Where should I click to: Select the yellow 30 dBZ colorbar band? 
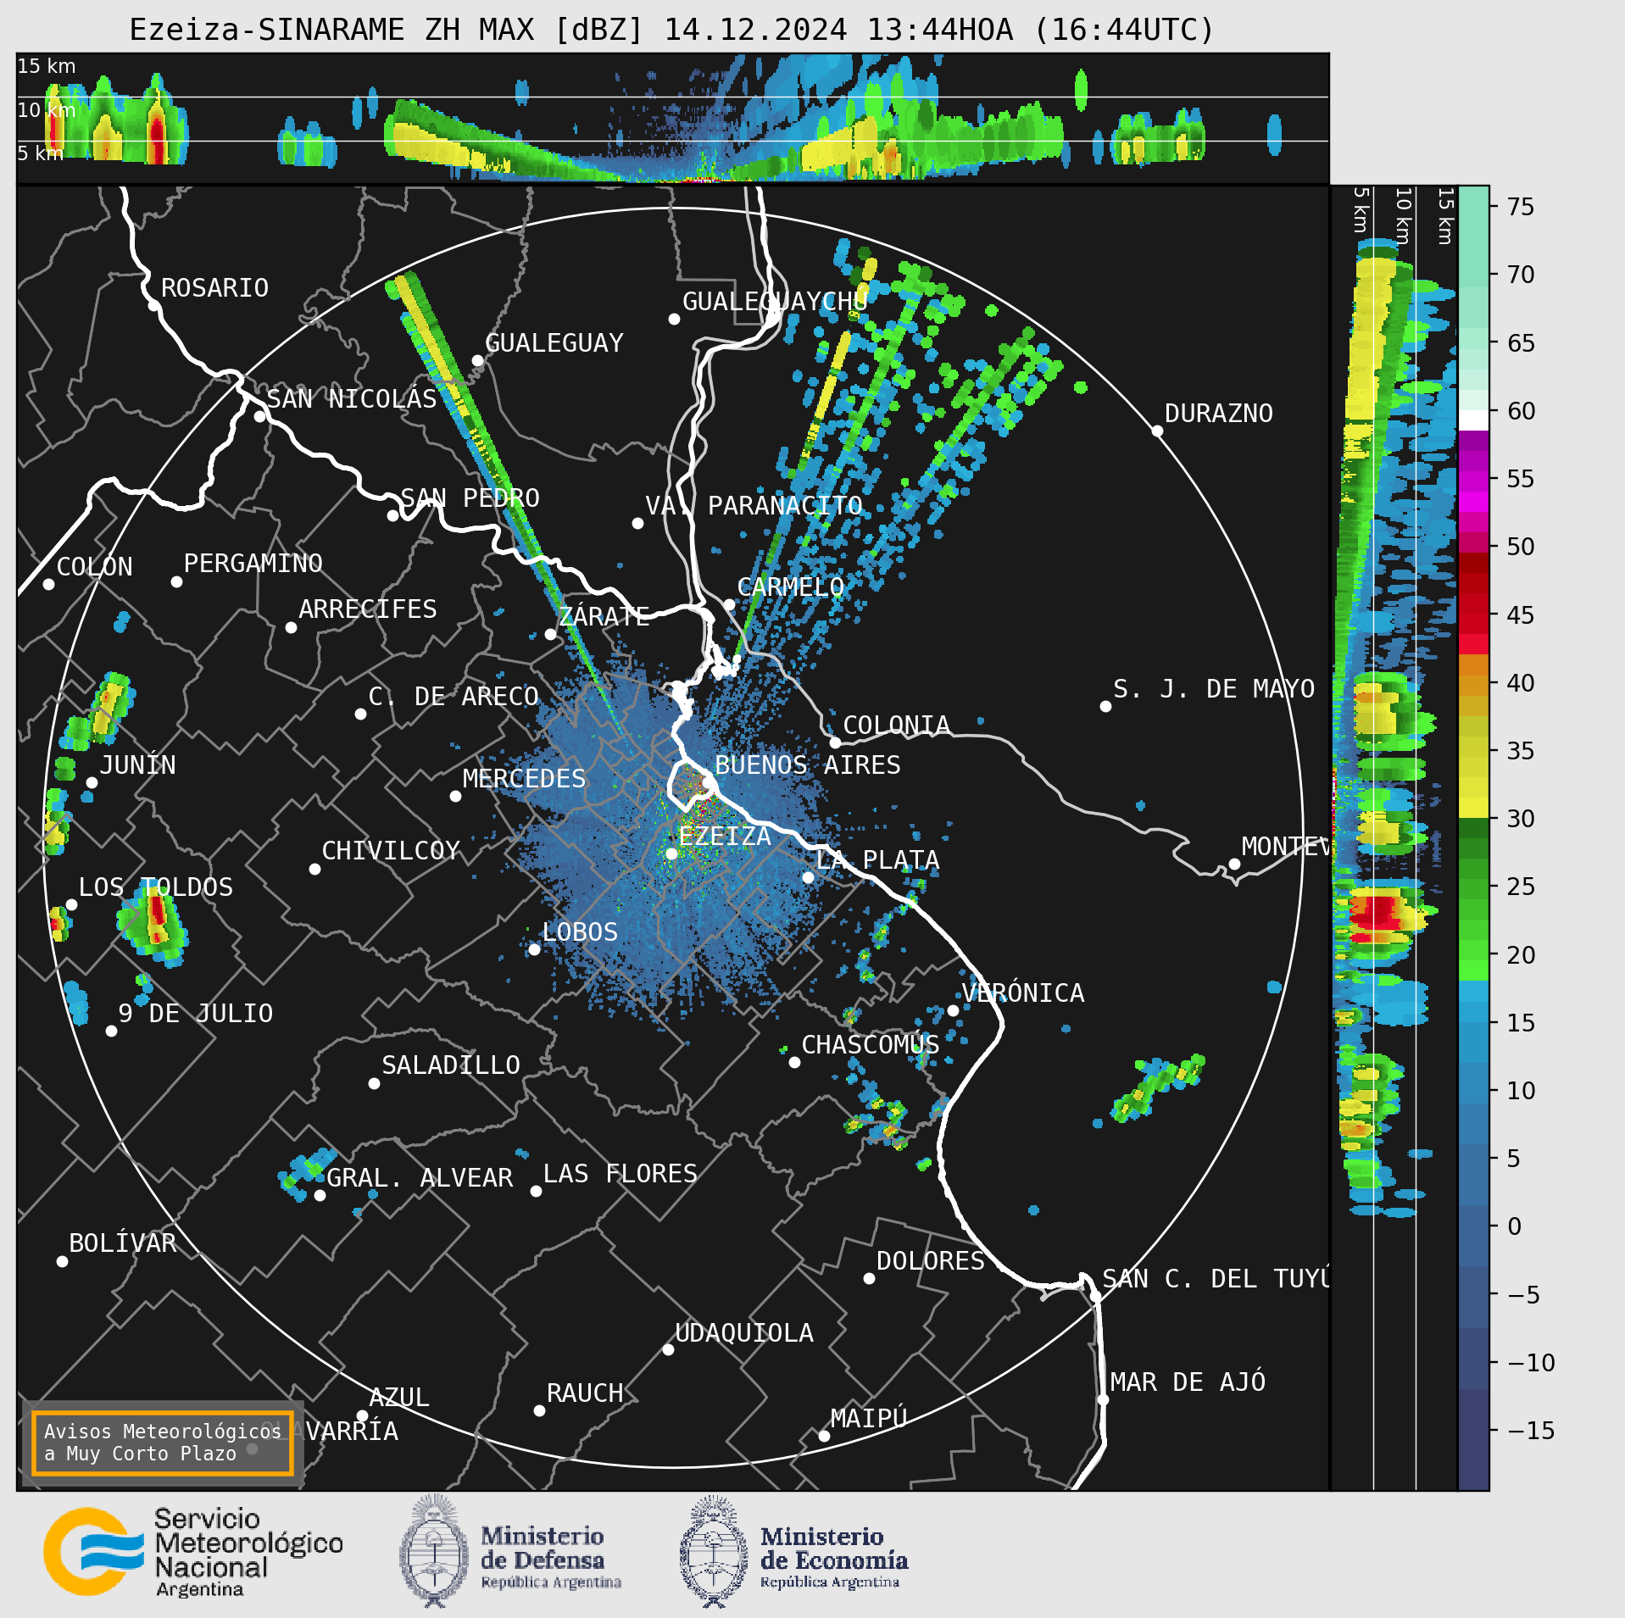point(1473,808)
